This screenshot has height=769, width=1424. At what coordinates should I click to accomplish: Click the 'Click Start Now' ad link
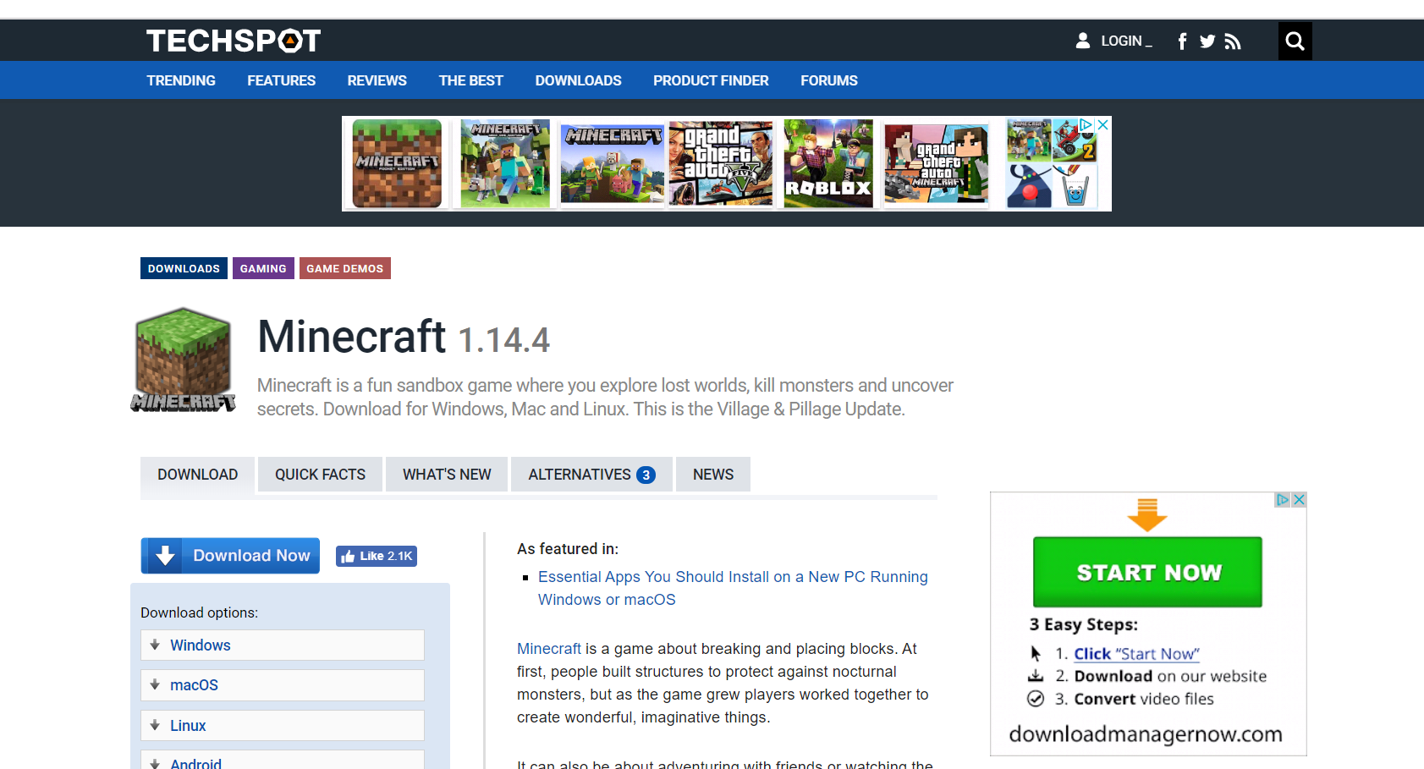(x=1136, y=654)
